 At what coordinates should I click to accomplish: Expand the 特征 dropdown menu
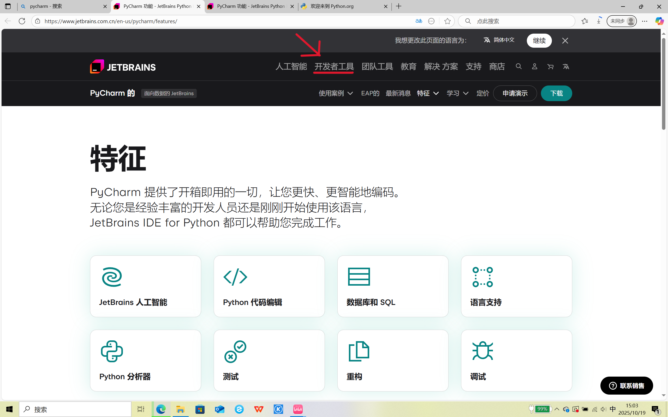[428, 93]
